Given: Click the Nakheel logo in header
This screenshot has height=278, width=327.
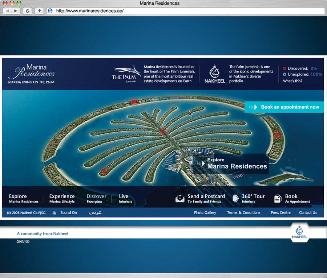Looking at the screenshot, I should pyautogui.click(x=215, y=74).
